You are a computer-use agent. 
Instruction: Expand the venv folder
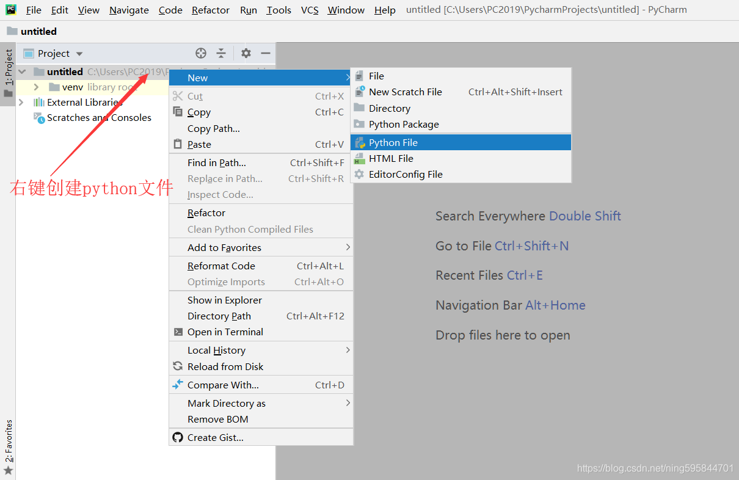[37, 87]
